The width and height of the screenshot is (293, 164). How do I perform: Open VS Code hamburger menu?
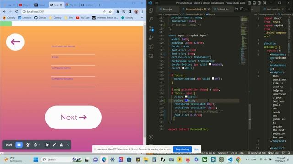pyautogui.click(x=157, y=3)
